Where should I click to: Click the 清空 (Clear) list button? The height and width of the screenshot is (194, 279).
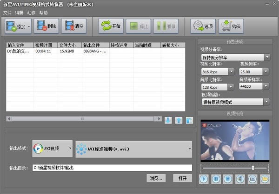(x=73, y=26)
